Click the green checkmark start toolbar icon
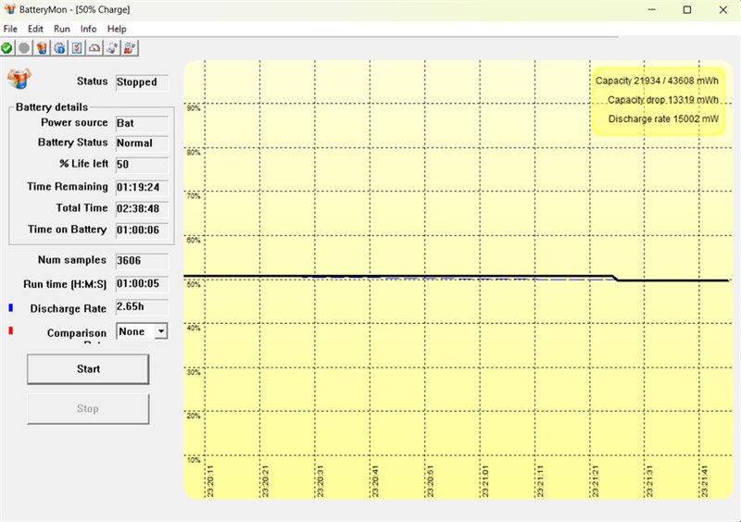Image resolution: width=741 pixels, height=522 pixels. (x=7, y=47)
